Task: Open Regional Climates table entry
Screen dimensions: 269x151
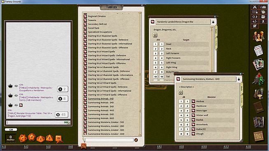Action: (97, 16)
